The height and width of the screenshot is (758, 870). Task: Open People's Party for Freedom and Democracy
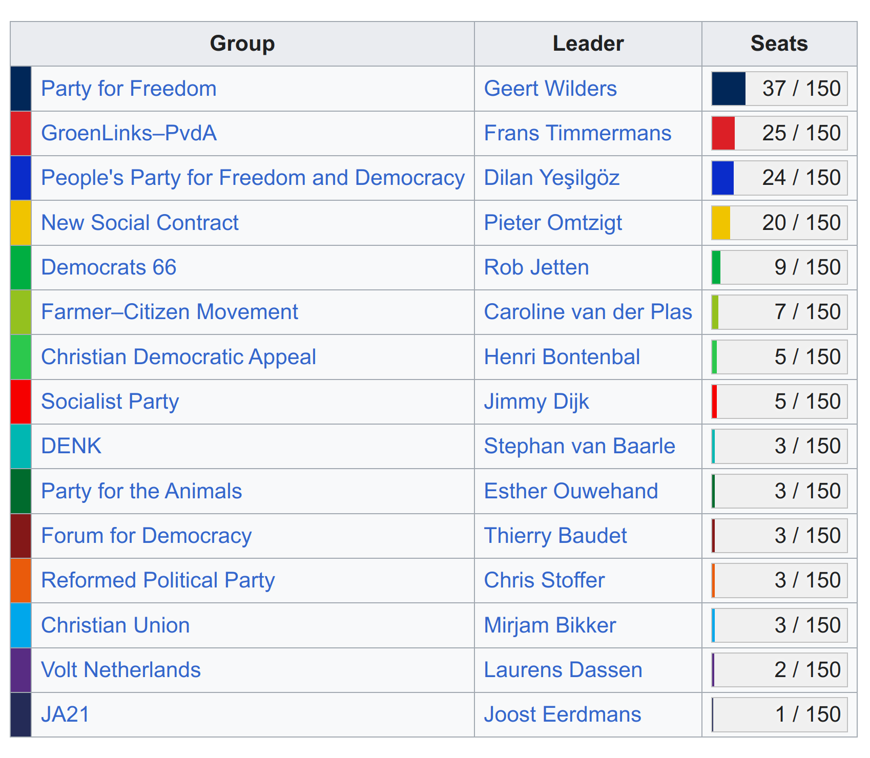pyautogui.click(x=253, y=178)
